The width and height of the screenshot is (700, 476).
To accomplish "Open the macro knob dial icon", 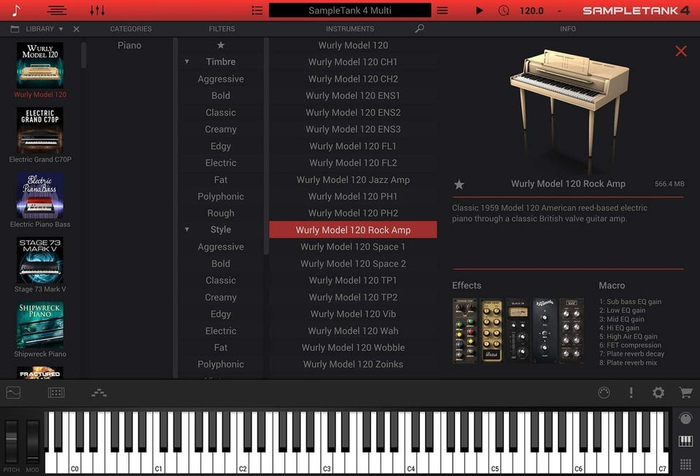I will (604, 393).
